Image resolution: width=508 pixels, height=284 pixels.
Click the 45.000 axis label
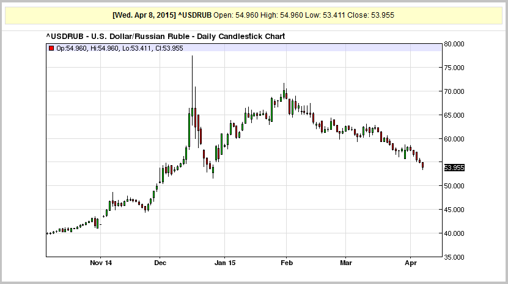[454, 210]
